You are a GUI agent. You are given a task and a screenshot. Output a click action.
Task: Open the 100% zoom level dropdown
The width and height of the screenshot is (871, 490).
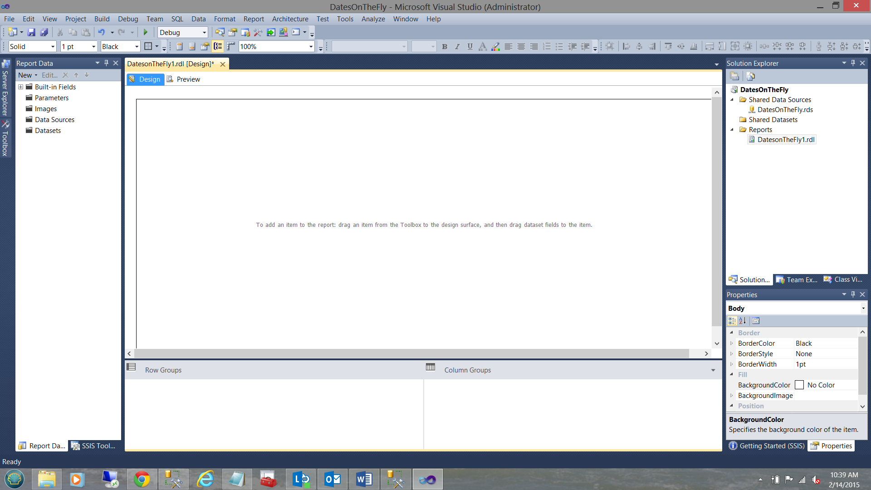311,46
